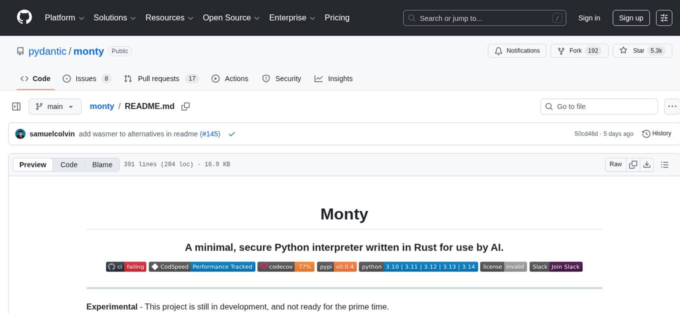Open the Copilot sidebar icon in header
The width and height of the screenshot is (680, 313).
pyautogui.click(x=664, y=18)
